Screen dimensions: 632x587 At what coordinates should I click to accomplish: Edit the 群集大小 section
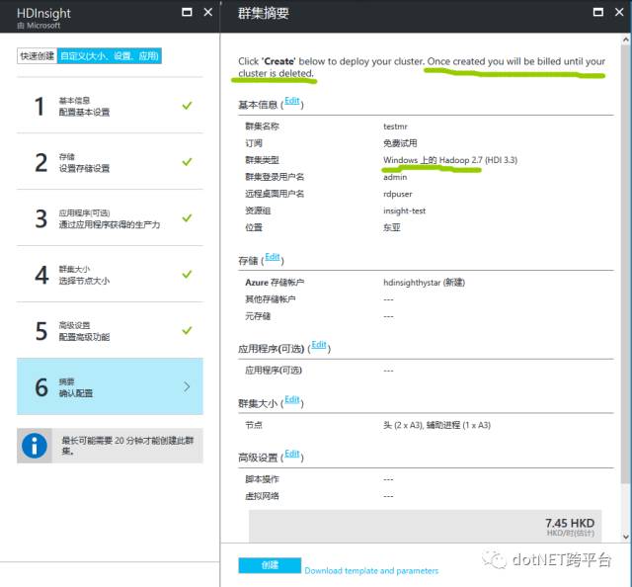[292, 399]
